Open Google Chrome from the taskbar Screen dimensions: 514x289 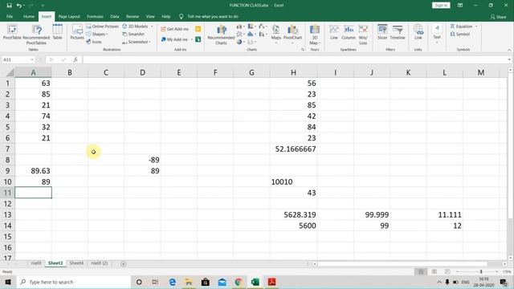pos(239,282)
